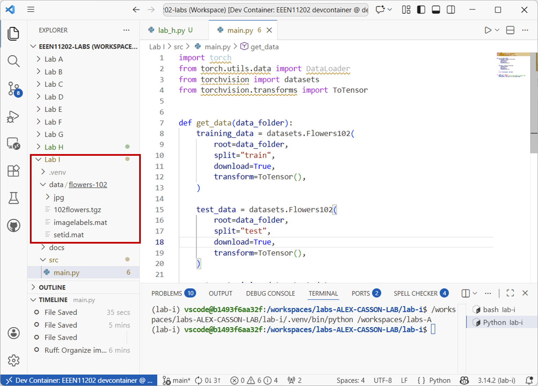Switch to the PROBLEMS panel tab
The image size is (538, 386).
[x=167, y=293]
